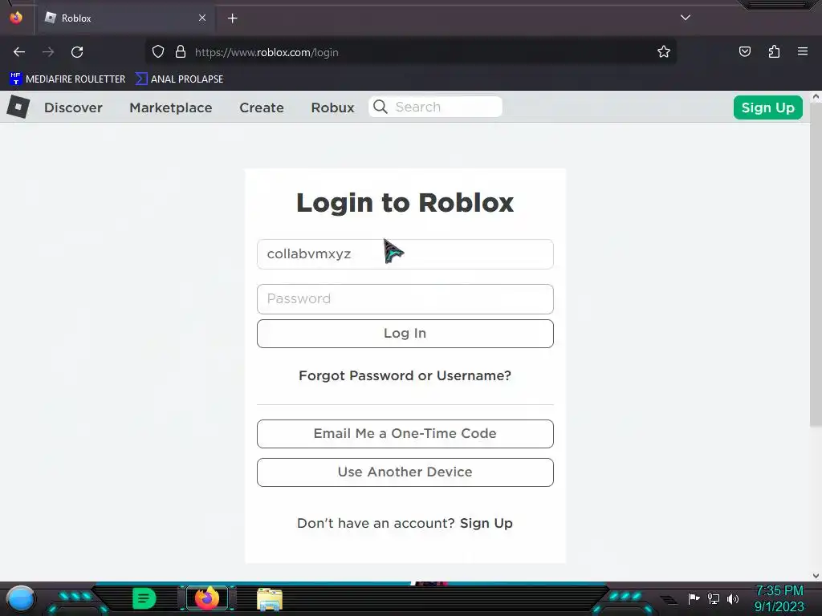Click the site security padlock icon
The width and height of the screenshot is (822, 616).
(181, 52)
